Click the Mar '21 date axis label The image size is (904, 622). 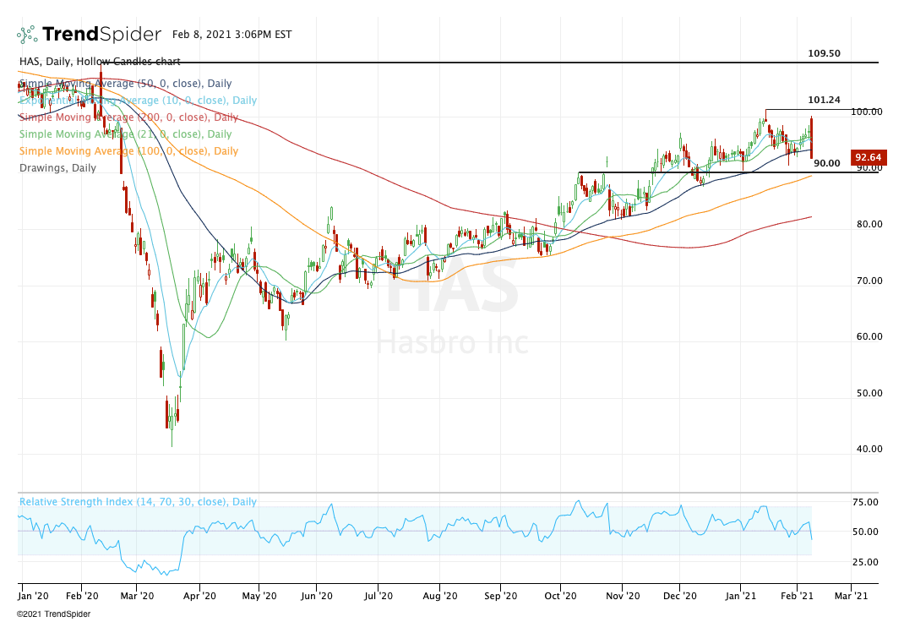(x=851, y=596)
